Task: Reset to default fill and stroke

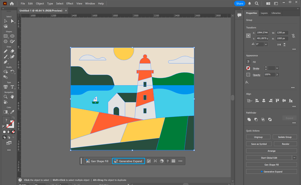Action: [3, 127]
